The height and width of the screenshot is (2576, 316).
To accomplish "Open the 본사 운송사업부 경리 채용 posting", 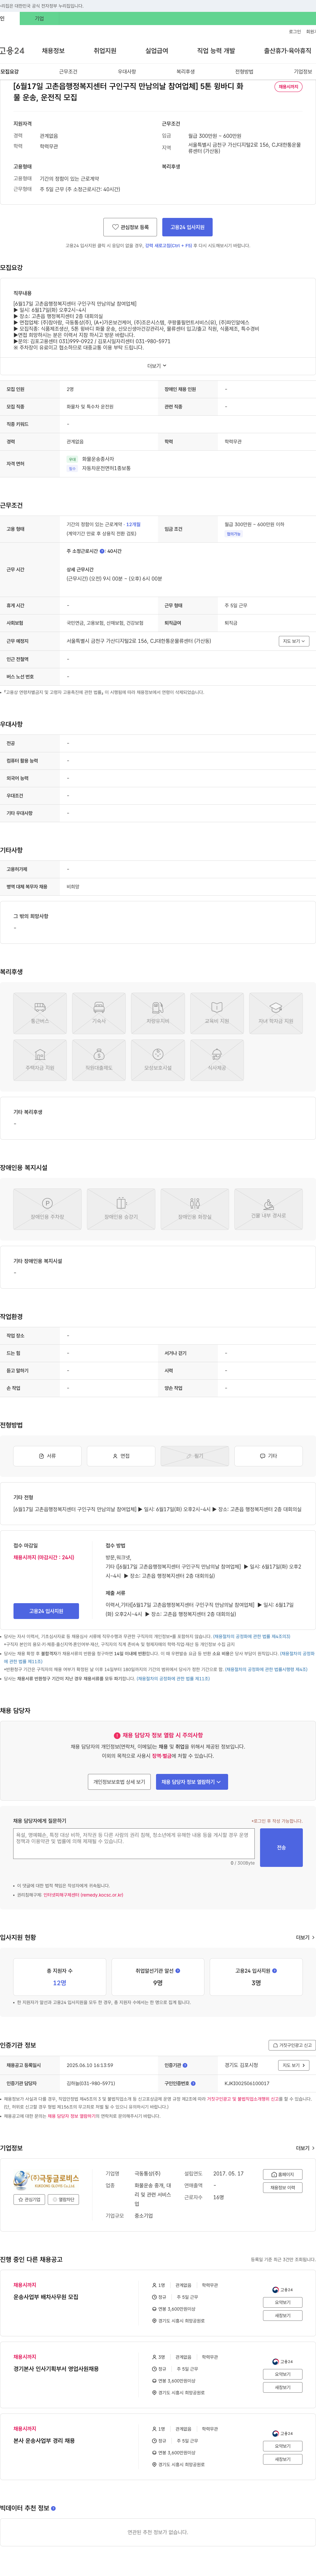I will coord(44,2441).
